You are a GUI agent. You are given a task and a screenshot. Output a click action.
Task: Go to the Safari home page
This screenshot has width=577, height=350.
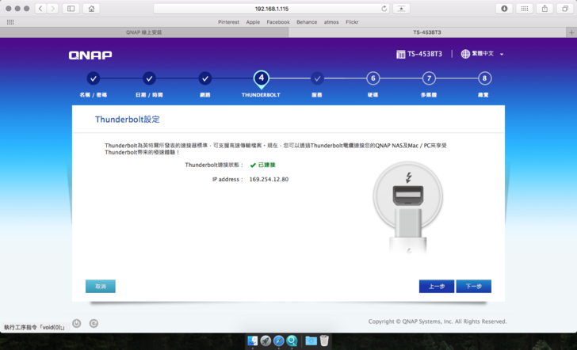(92, 8)
